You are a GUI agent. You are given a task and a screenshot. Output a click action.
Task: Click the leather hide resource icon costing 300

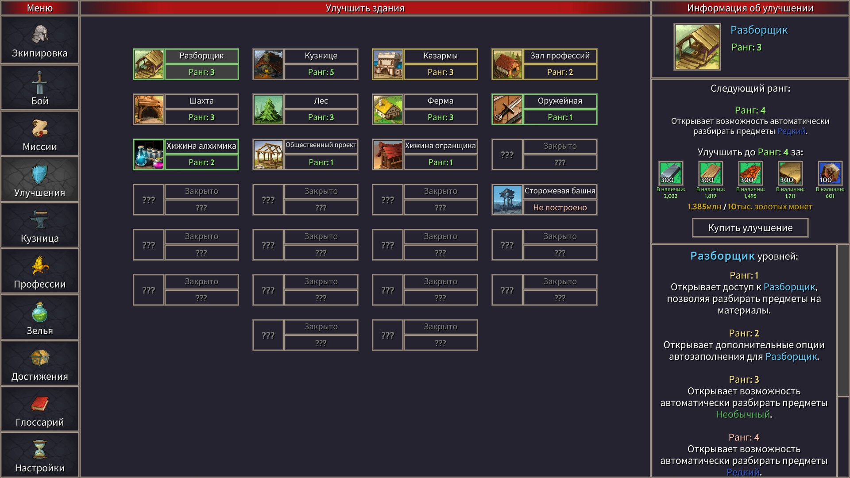(x=790, y=173)
